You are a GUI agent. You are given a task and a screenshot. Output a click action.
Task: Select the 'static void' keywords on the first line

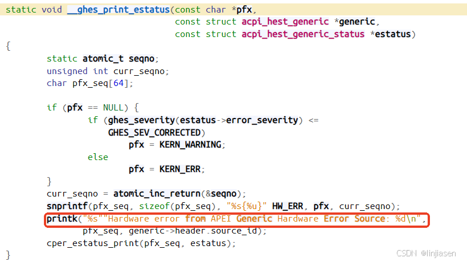(x=34, y=10)
